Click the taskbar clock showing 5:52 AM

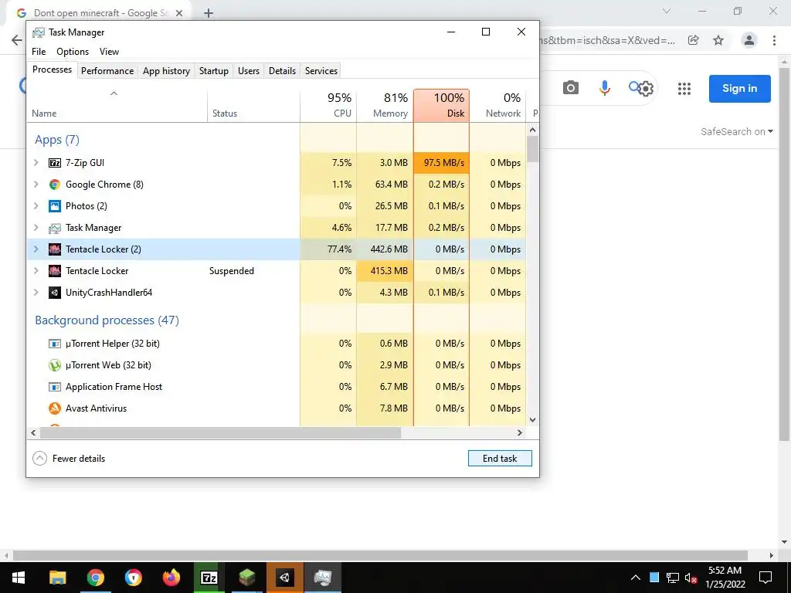point(725,578)
